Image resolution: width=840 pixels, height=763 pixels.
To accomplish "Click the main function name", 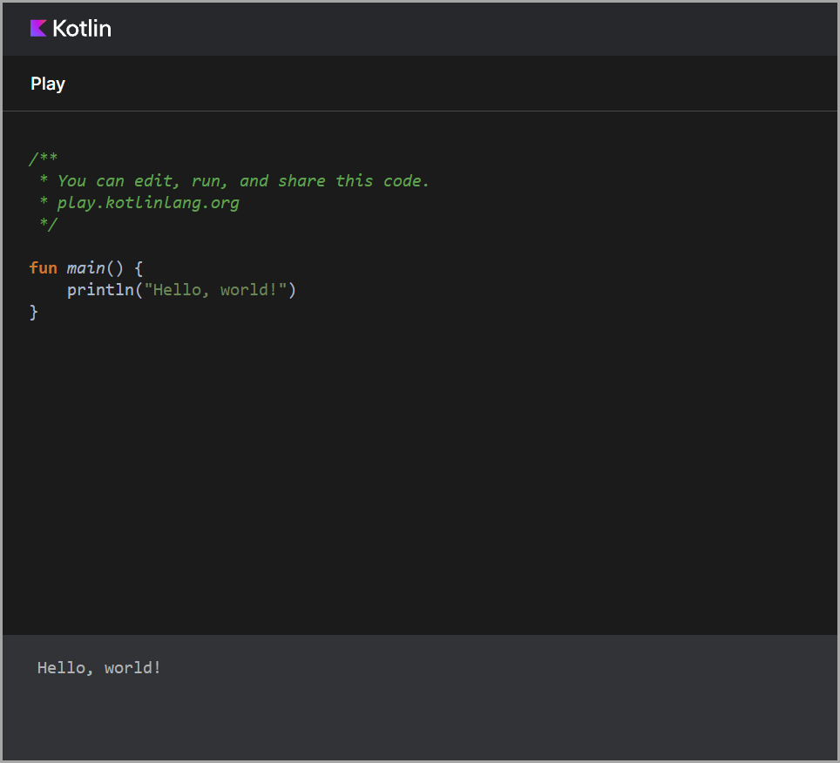I will point(85,267).
